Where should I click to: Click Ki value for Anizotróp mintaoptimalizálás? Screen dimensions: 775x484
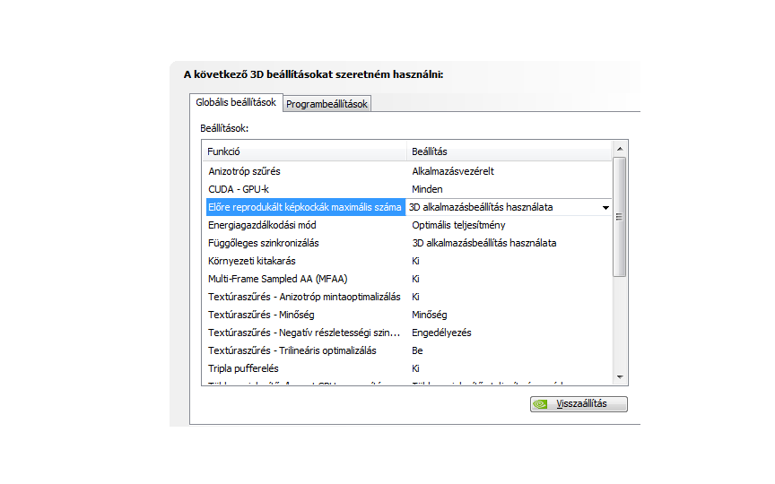tap(415, 297)
